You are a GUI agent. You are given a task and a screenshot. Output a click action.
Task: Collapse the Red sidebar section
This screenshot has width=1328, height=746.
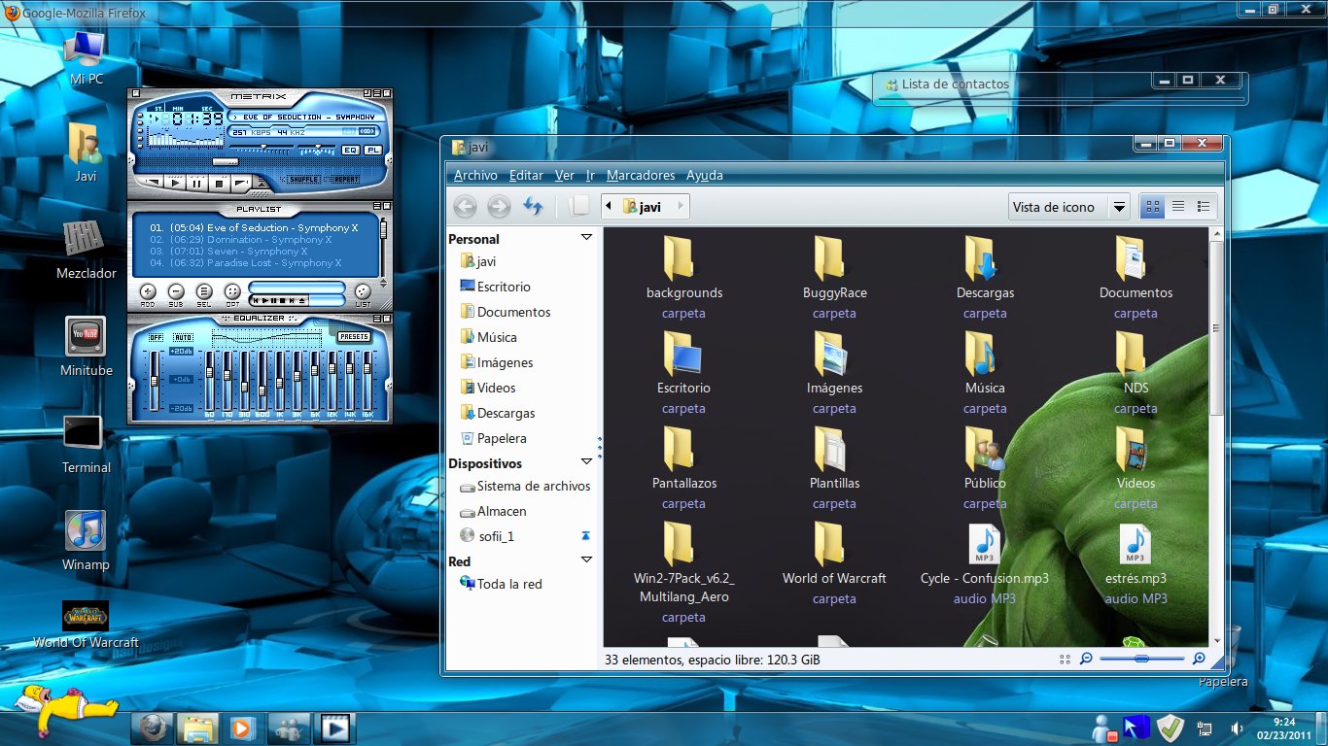click(x=585, y=559)
